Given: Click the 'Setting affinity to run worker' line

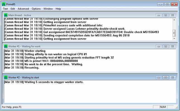Looking at the screenshot, I should (46, 54).
